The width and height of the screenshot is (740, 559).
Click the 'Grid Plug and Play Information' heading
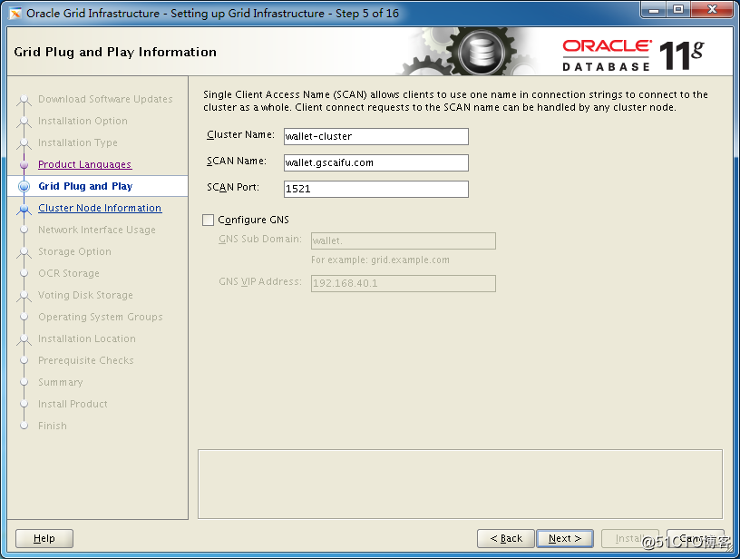[115, 52]
